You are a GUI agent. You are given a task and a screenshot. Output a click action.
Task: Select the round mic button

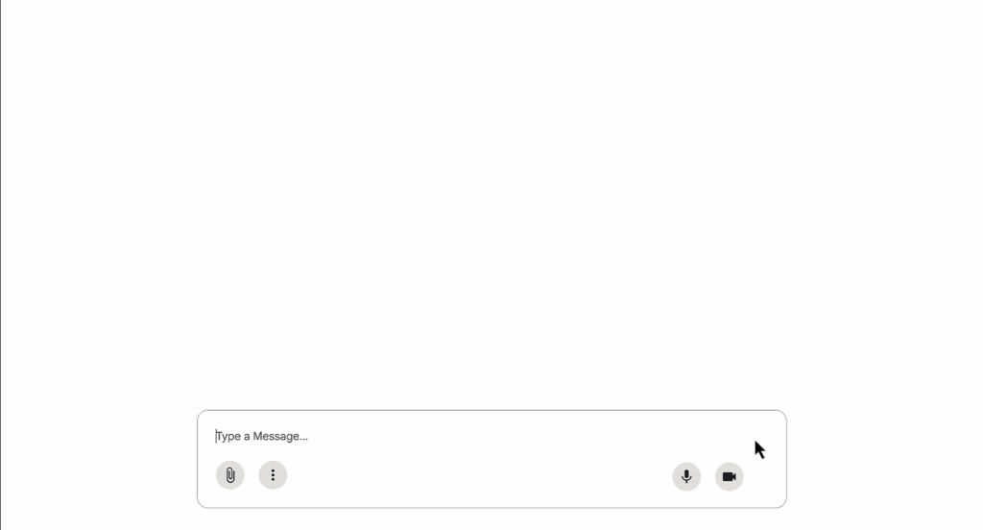coord(686,476)
